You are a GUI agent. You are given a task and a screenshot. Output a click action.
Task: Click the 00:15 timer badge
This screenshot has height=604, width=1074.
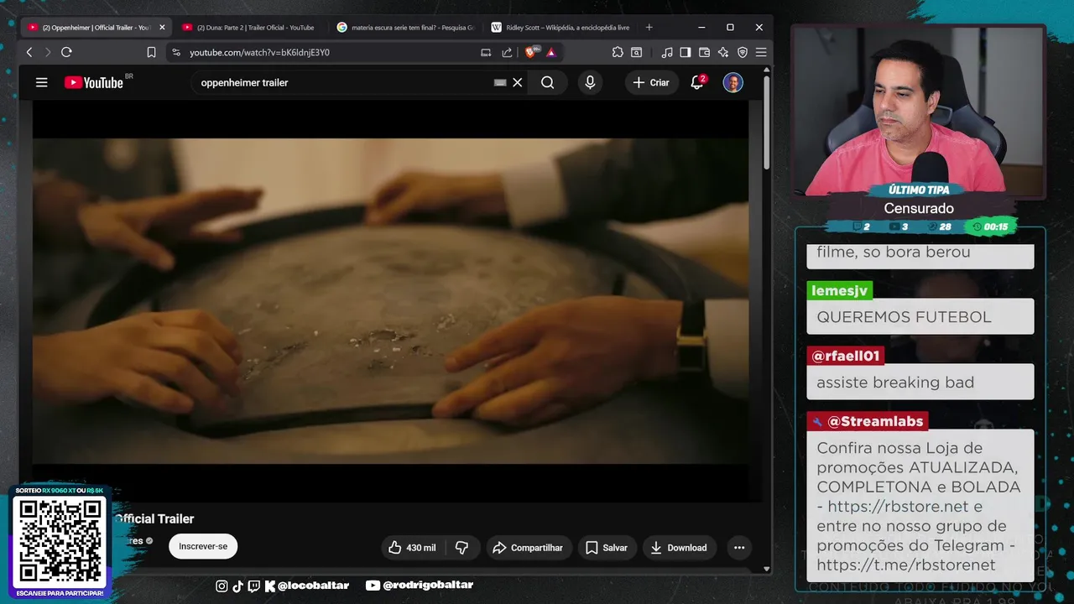991,226
